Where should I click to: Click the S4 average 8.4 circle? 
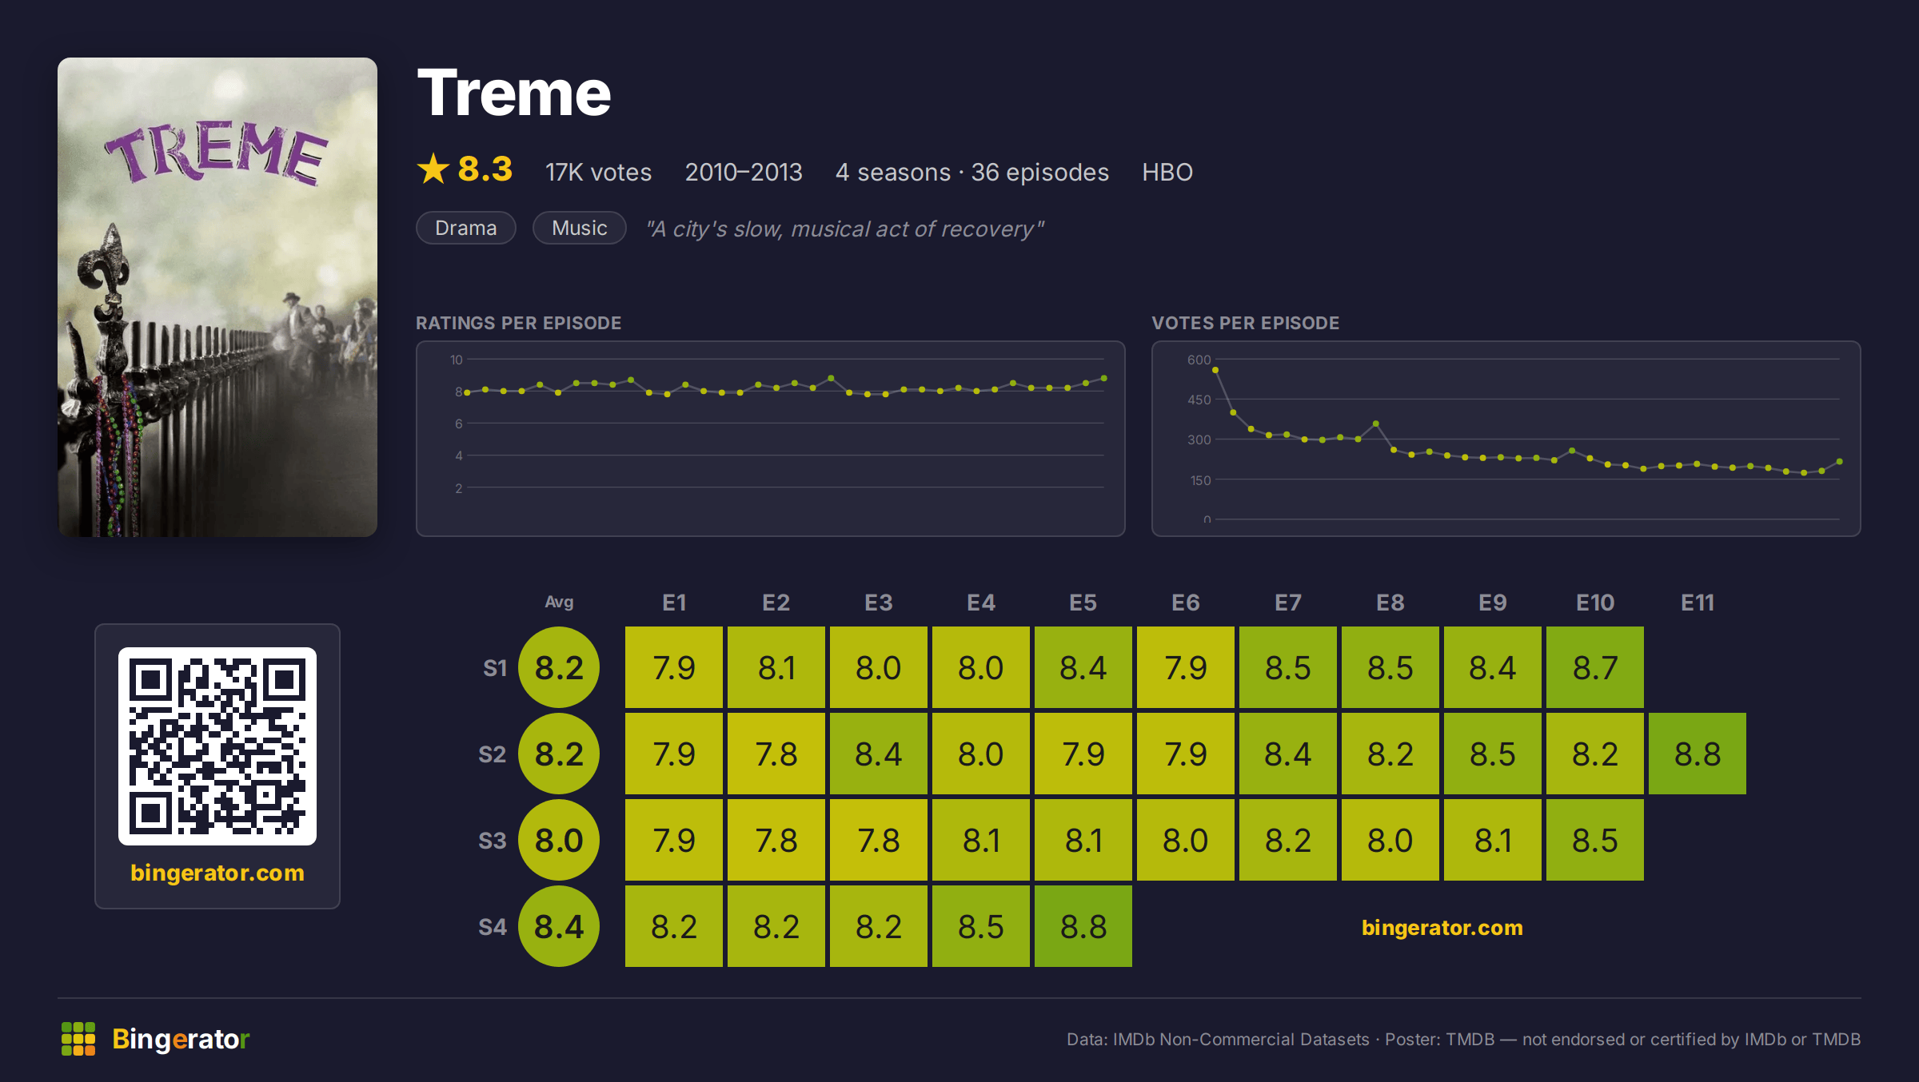coord(559,926)
